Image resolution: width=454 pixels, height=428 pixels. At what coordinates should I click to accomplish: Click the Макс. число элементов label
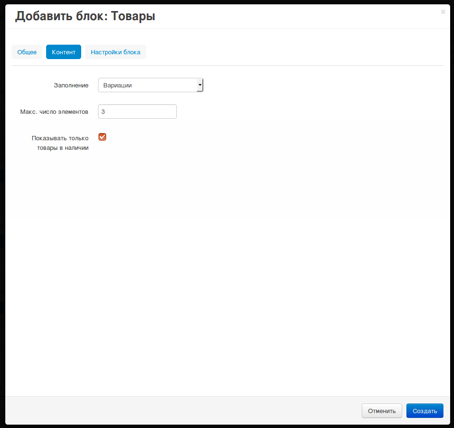pos(54,111)
